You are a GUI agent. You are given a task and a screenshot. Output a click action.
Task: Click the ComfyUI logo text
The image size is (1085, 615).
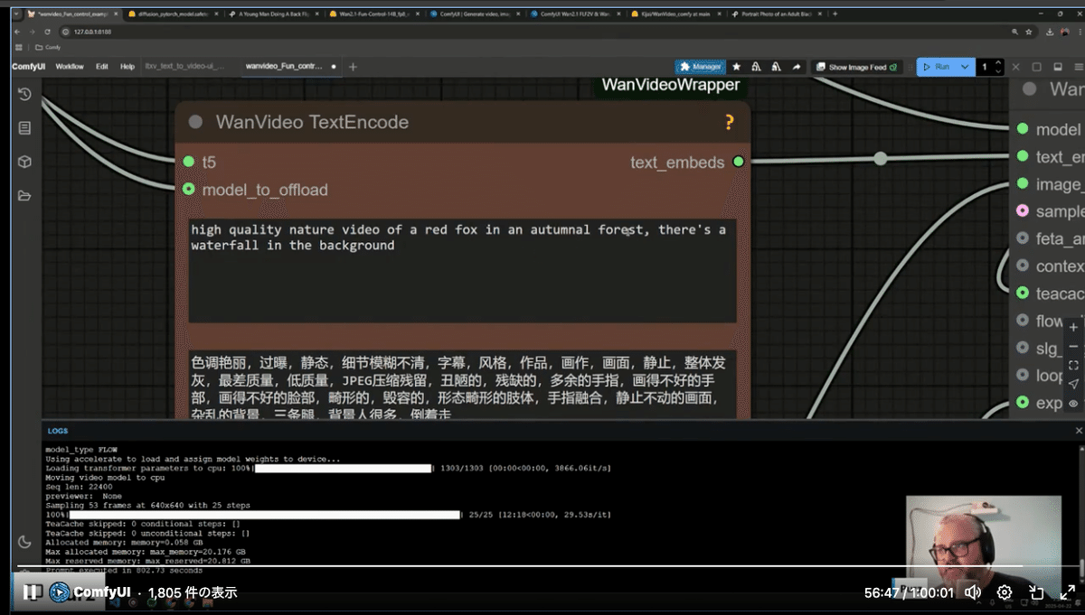coord(29,67)
